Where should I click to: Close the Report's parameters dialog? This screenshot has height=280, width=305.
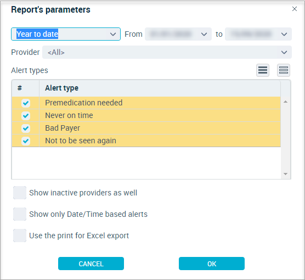pos(294,9)
